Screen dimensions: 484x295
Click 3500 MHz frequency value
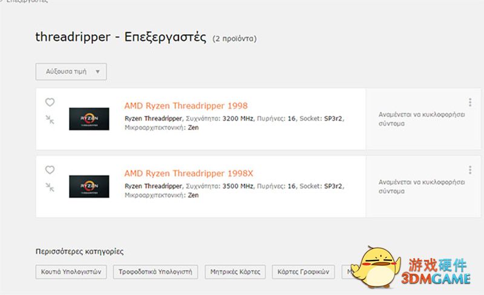[x=238, y=186]
